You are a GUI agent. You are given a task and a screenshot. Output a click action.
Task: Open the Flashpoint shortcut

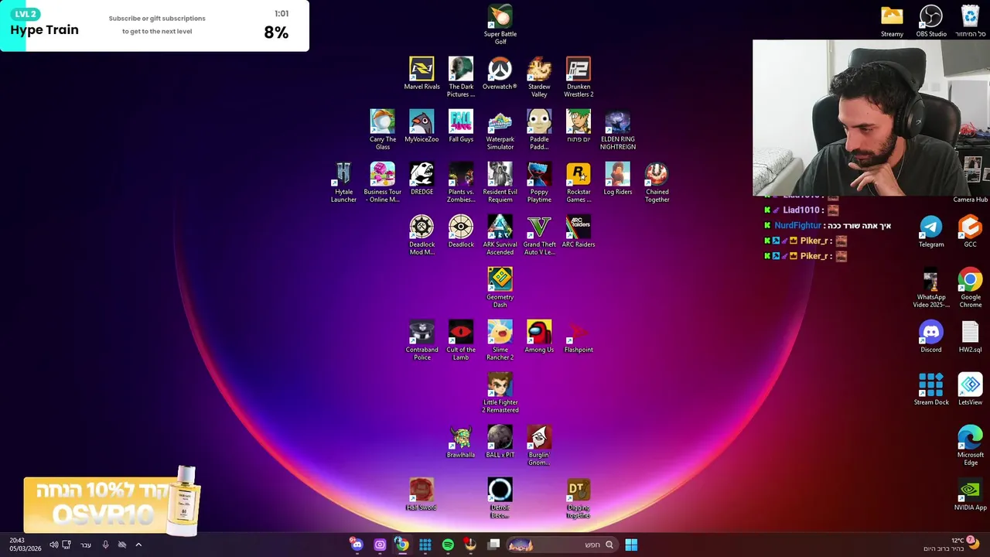pyautogui.click(x=579, y=337)
